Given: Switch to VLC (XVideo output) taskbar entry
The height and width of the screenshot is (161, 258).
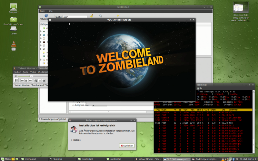Looking at the screenshot, I should coord(176,159).
